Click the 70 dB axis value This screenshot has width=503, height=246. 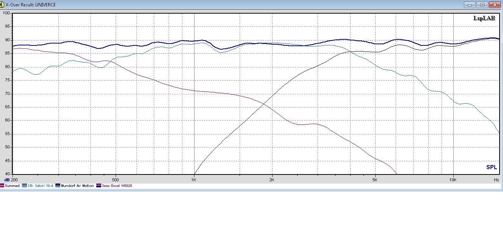pos(7,94)
